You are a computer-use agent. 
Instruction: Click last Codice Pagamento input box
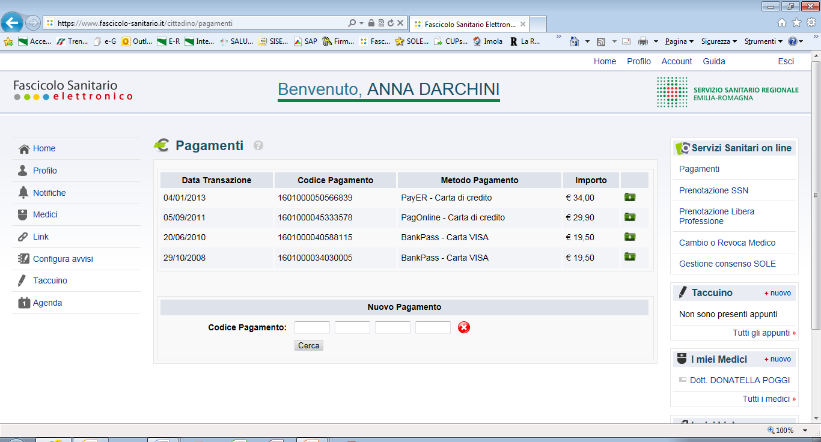click(433, 327)
